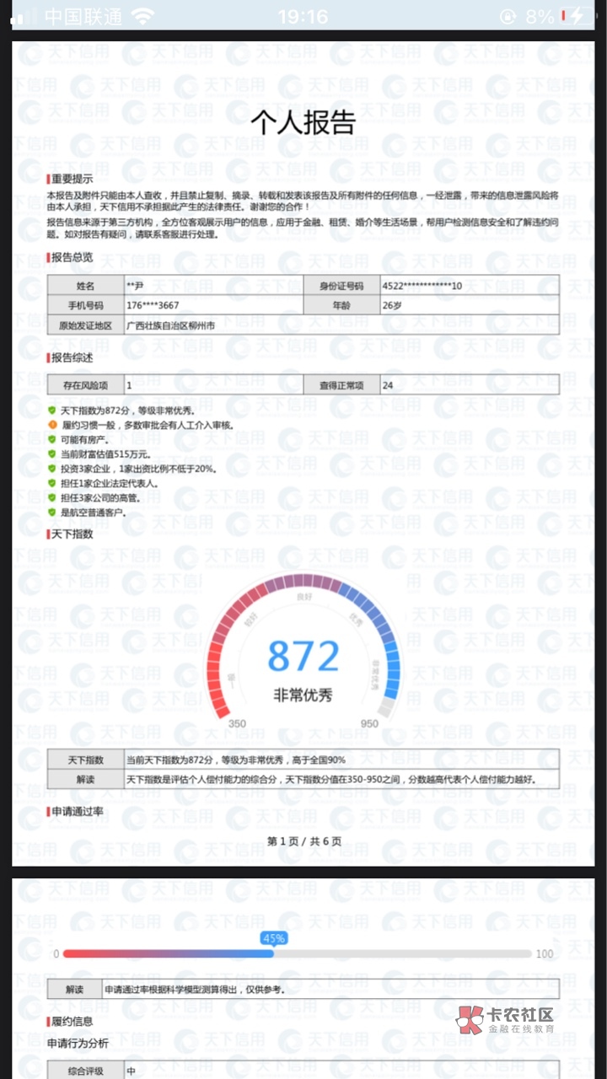Viewport: 607px width, 1079px height.
Task: Tap the 个人报告 title heading
Action: pos(303,121)
